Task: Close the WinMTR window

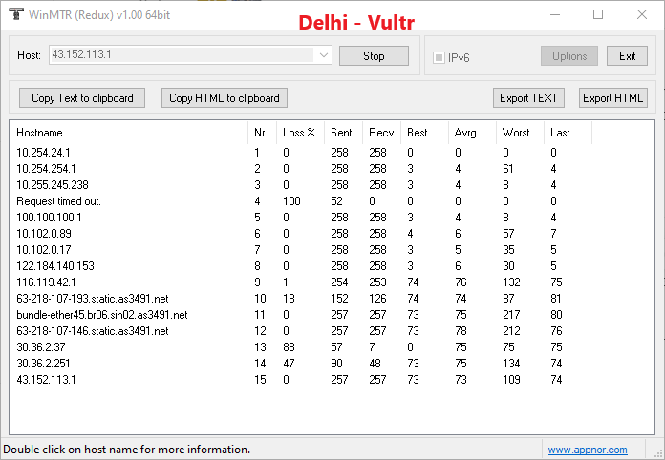Action: pos(642,14)
